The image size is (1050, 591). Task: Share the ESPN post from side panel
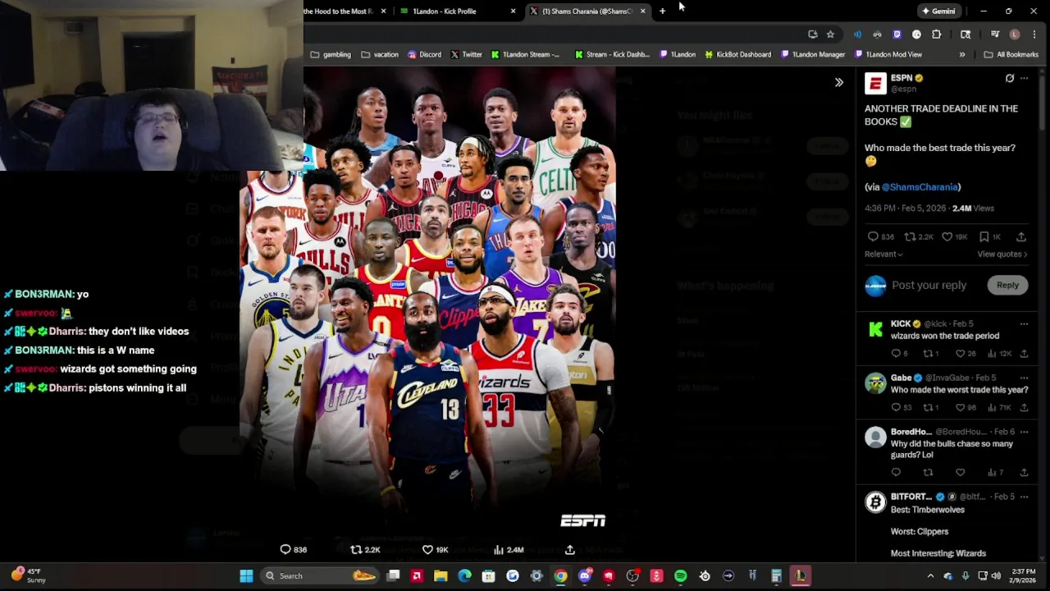(x=1021, y=236)
